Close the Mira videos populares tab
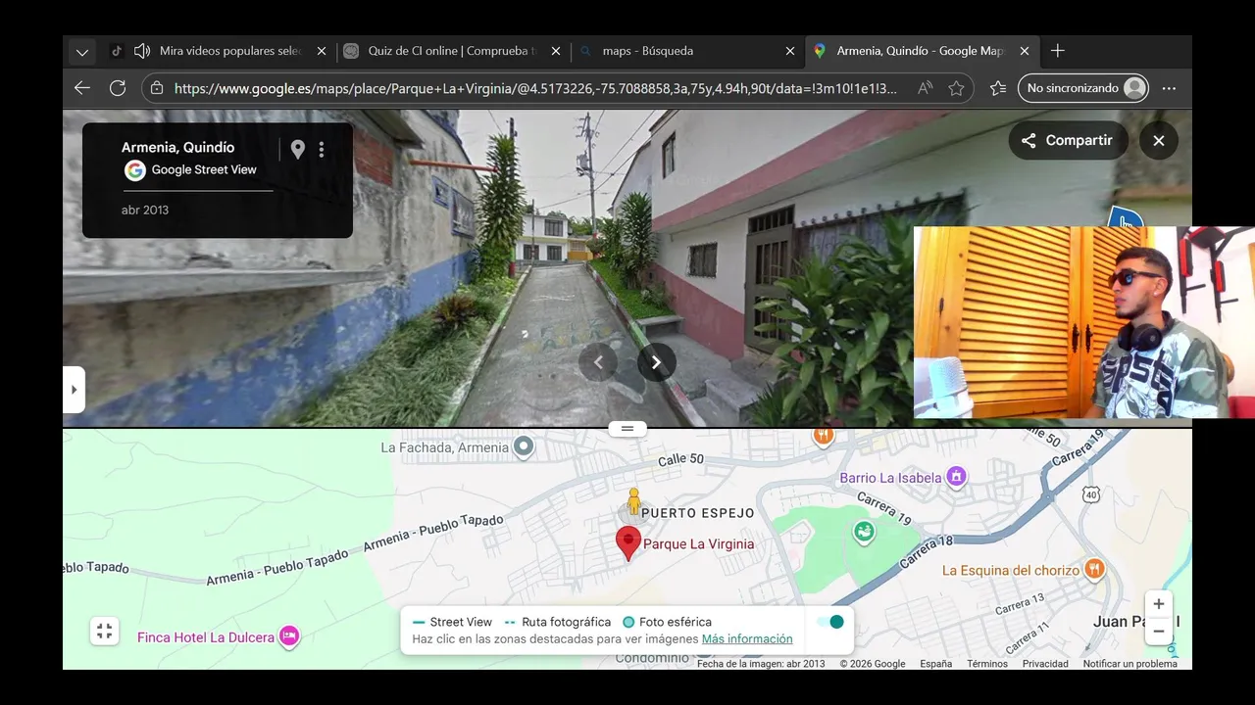Screen dimensions: 1255x705 click(x=320, y=51)
